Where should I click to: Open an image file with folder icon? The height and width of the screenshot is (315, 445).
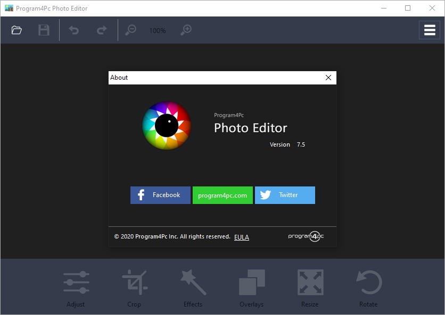tap(17, 30)
